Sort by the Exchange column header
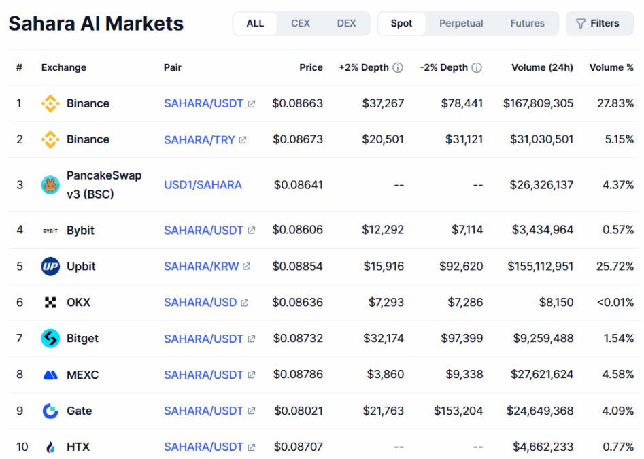The width and height of the screenshot is (644, 459). (64, 68)
